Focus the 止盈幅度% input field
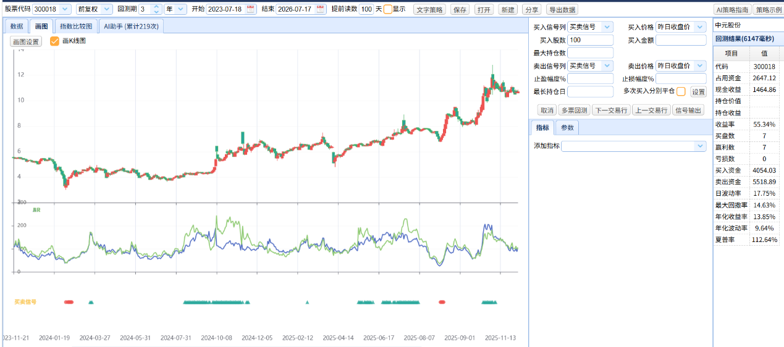 click(x=591, y=78)
